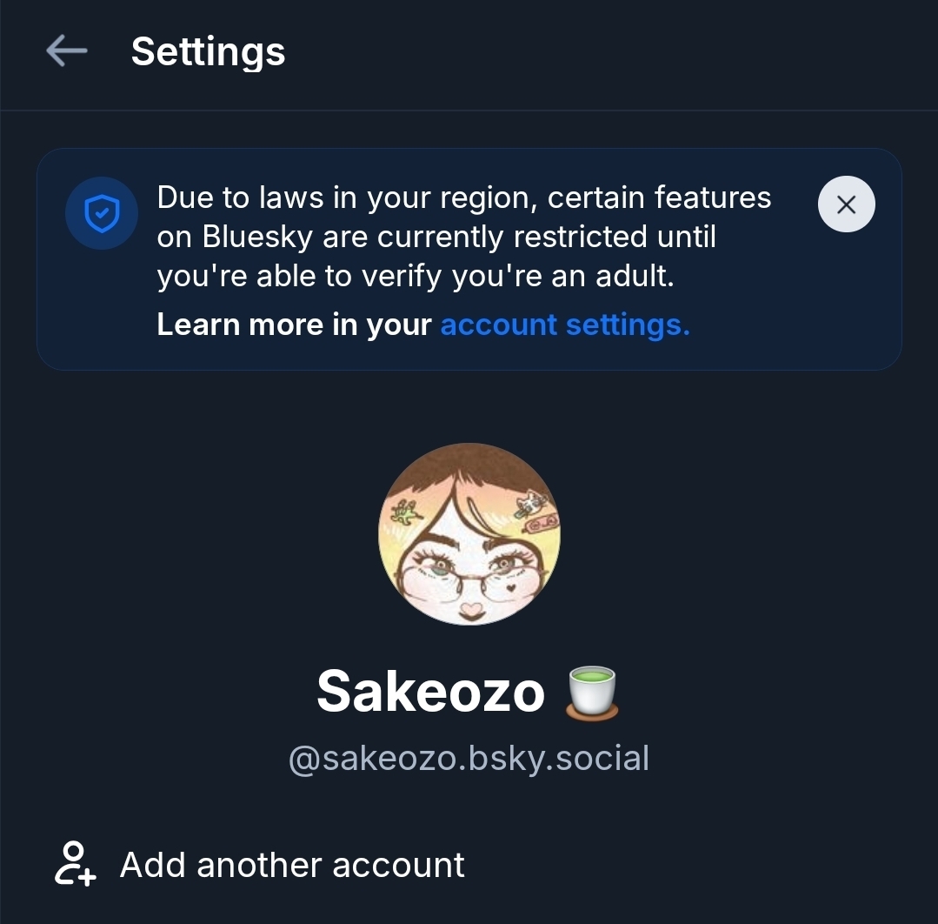Click the Sakeozo display name
The image size is (938, 924).
click(x=430, y=693)
